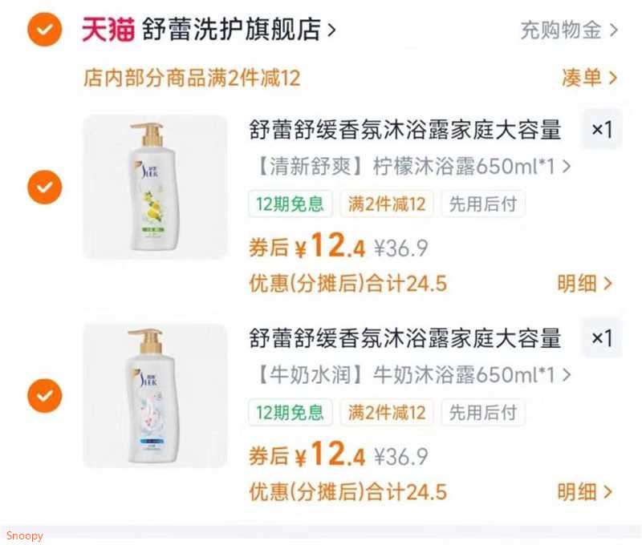Tap 12期免息 tag on lemon item

pyautogui.click(x=291, y=204)
